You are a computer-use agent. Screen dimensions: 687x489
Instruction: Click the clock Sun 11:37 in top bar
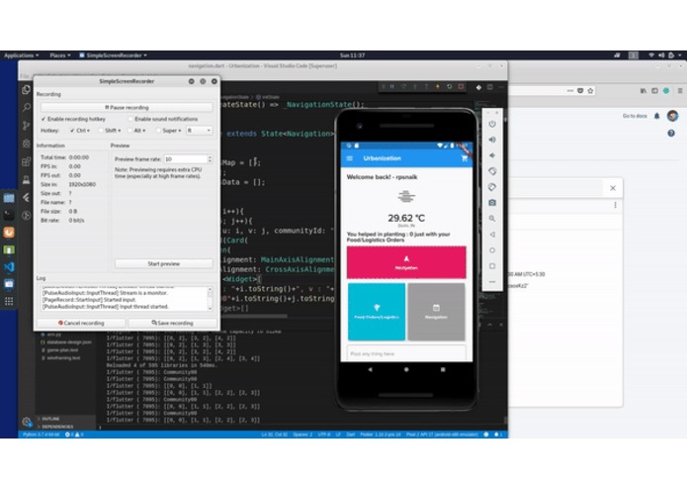[352, 55]
